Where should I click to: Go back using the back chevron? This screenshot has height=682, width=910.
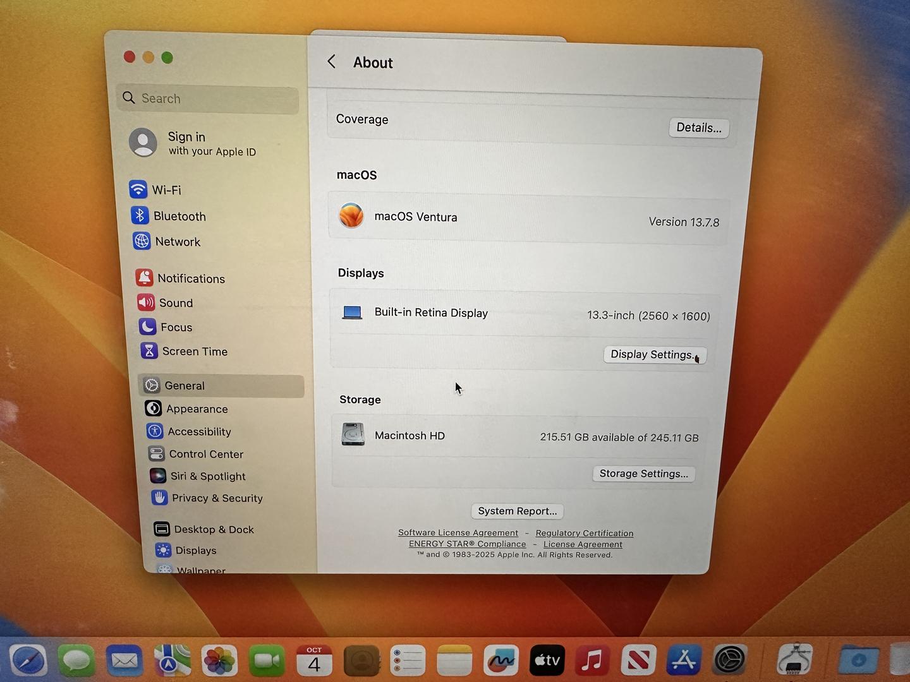(x=332, y=62)
